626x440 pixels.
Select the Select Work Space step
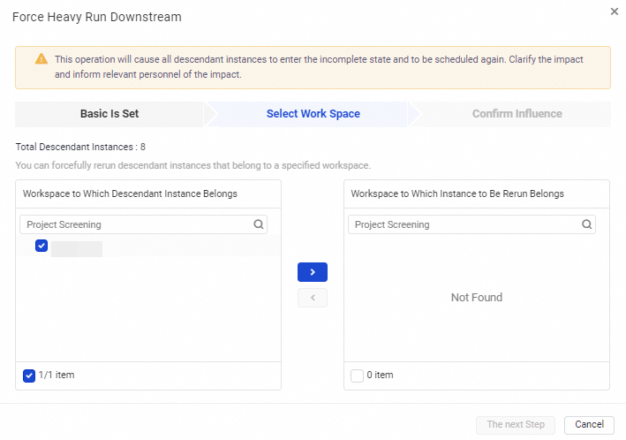(x=313, y=114)
